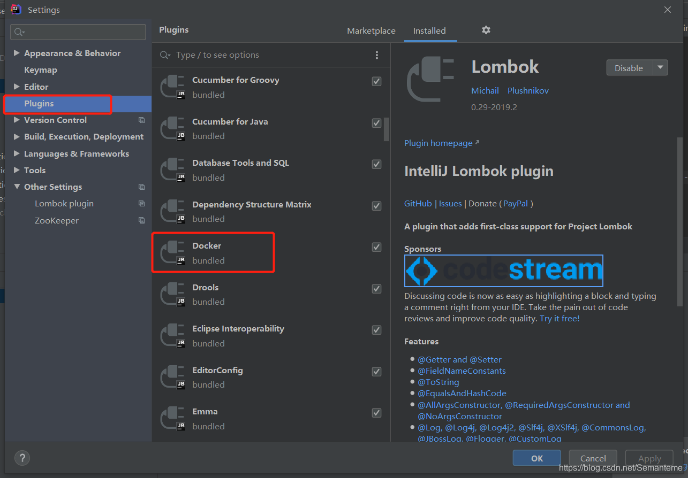Click the codestream sponsor banner
The height and width of the screenshot is (478, 688).
[x=504, y=271]
